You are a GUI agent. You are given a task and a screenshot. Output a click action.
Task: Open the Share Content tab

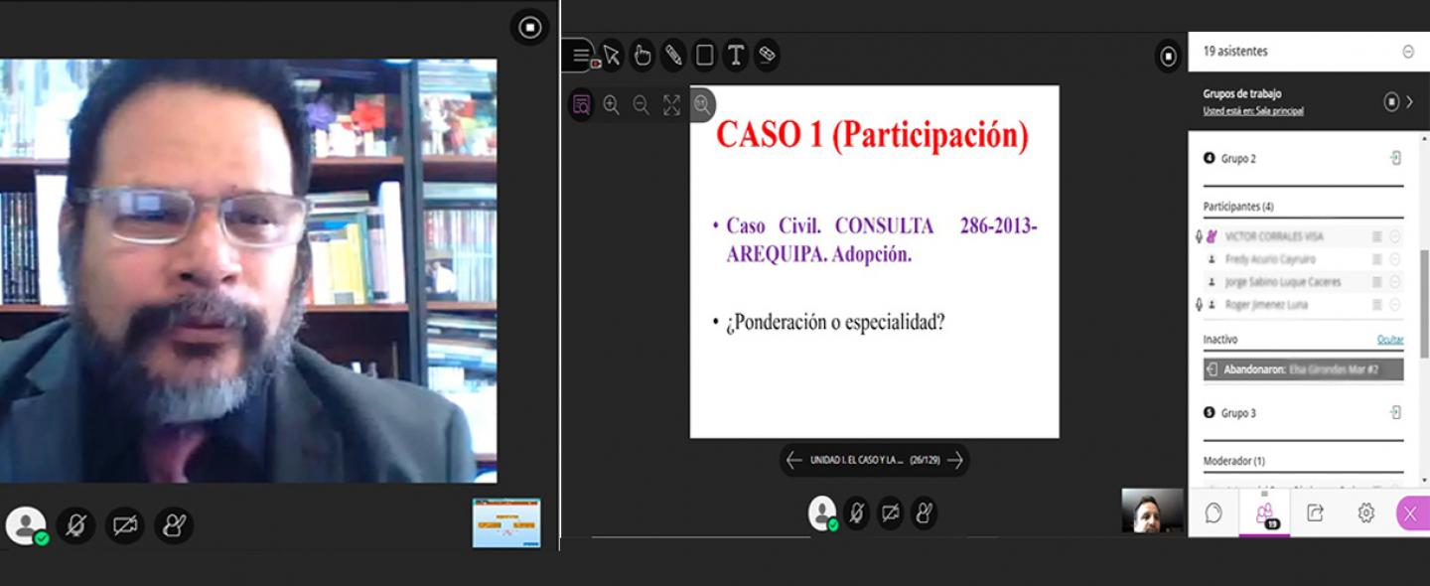click(1316, 513)
